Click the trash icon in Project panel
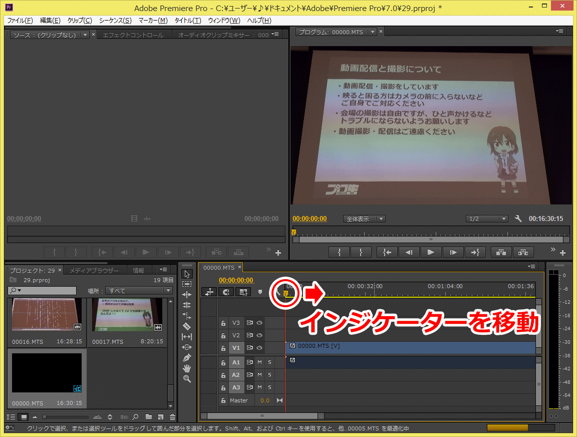Image resolution: width=577 pixels, height=437 pixels. tap(172, 417)
